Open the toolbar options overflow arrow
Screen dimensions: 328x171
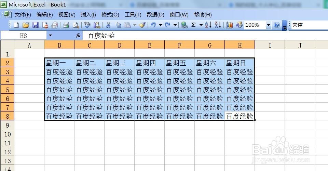(285, 26)
